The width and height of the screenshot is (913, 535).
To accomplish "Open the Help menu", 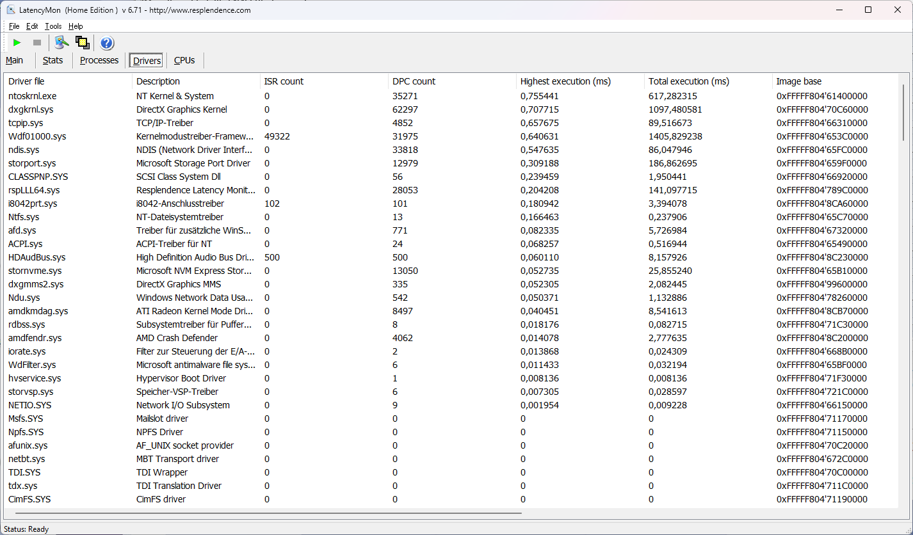I will coord(76,26).
